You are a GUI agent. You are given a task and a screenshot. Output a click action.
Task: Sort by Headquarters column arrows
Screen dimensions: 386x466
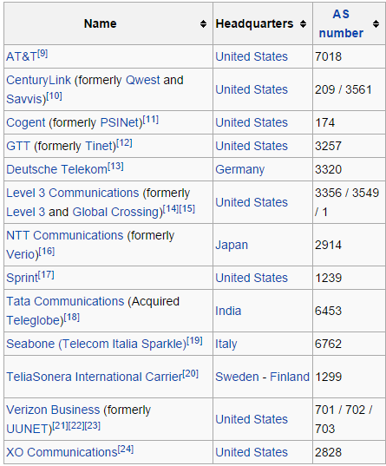pyautogui.click(x=303, y=23)
